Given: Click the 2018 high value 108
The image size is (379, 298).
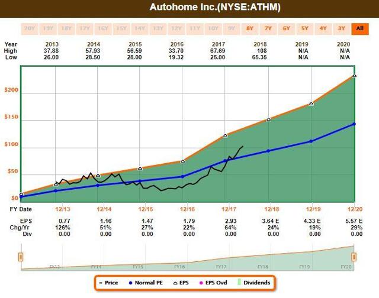Looking at the screenshot, I should pyautogui.click(x=262, y=51).
